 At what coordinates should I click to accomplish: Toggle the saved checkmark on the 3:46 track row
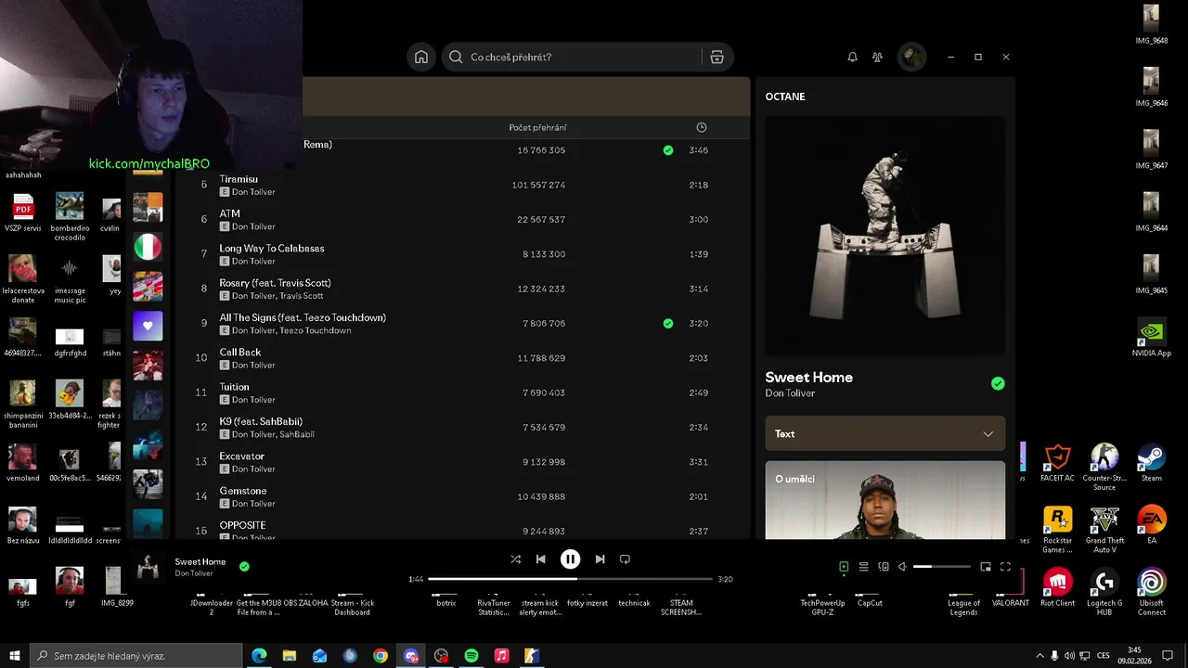click(x=668, y=150)
